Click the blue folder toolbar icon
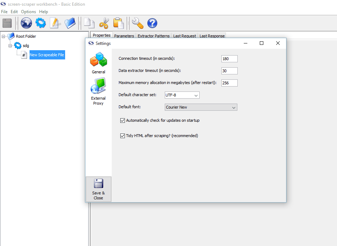Image resolution: width=337 pixels, height=246 pixels. pos(70,23)
